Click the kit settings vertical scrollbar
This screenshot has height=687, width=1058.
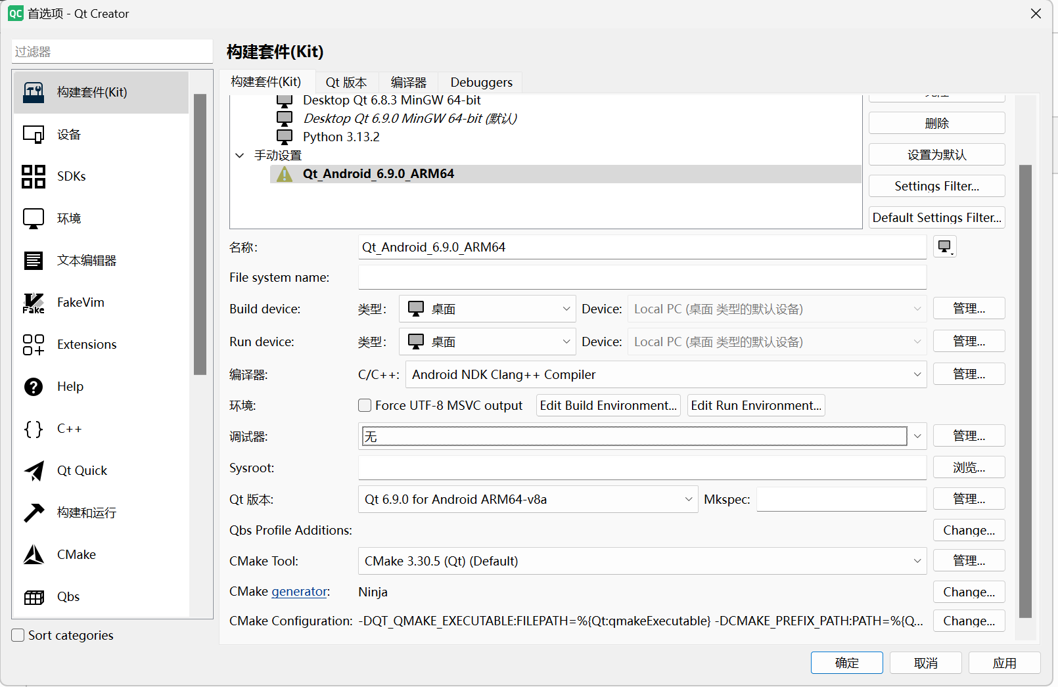coord(1025,391)
